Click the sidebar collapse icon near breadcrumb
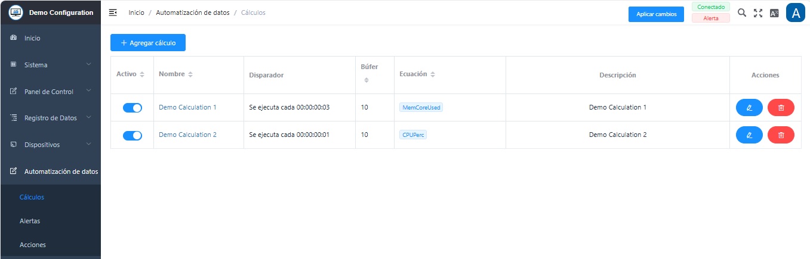The height and width of the screenshot is (259, 810). click(113, 13)
